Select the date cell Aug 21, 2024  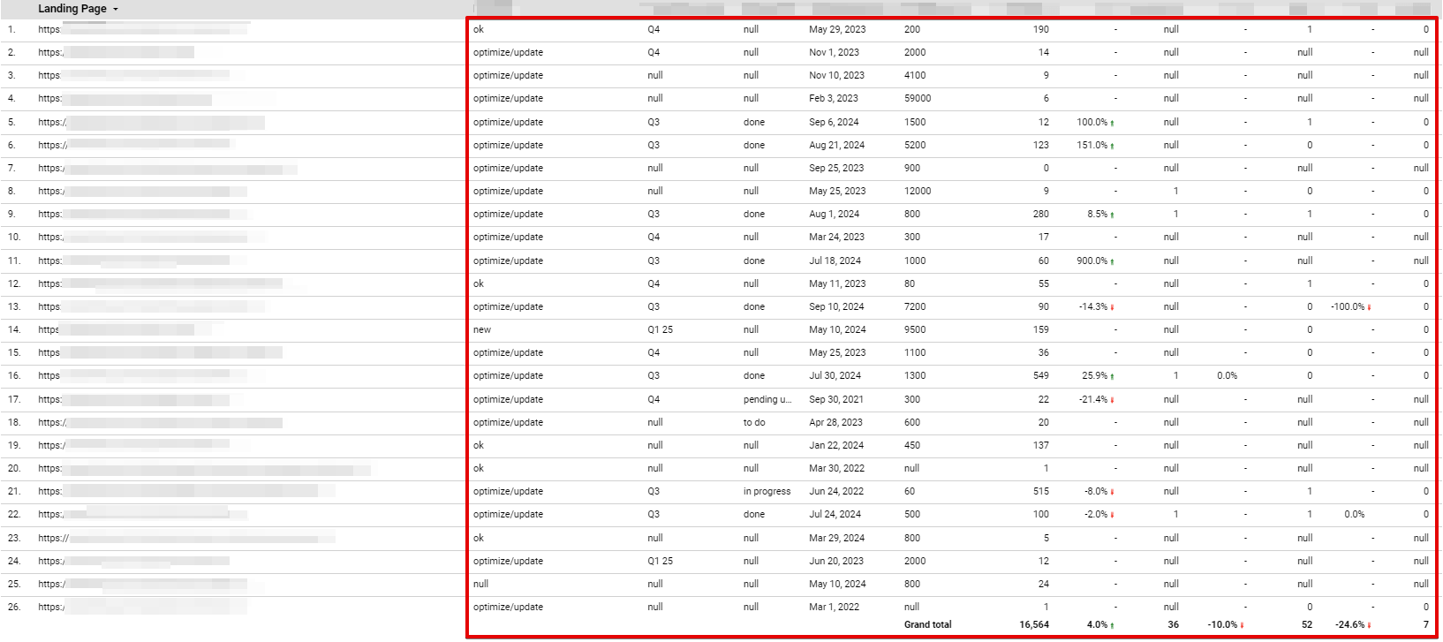(x=836, y=145)
